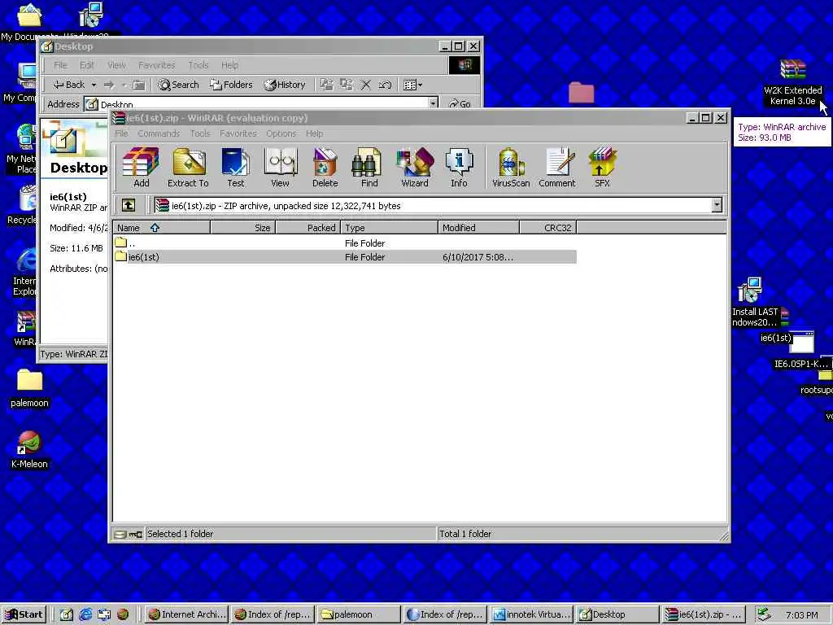Sort by the Name column header

tap(162, 228)
